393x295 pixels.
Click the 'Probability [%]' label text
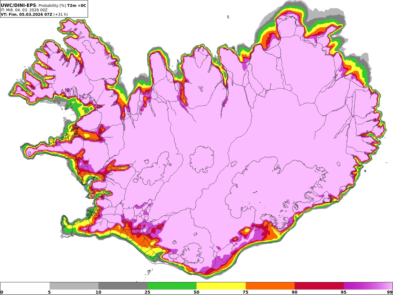pyautogui.click(x=52, y=5)
